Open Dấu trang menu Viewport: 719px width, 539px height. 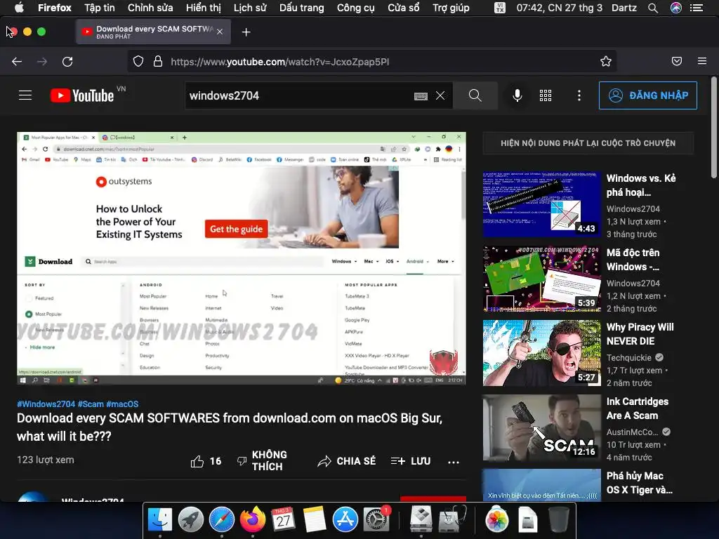click(302, 8)
